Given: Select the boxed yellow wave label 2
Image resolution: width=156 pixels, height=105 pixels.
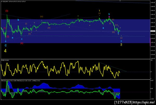Looking at the screenshot, I should [121, 45].
